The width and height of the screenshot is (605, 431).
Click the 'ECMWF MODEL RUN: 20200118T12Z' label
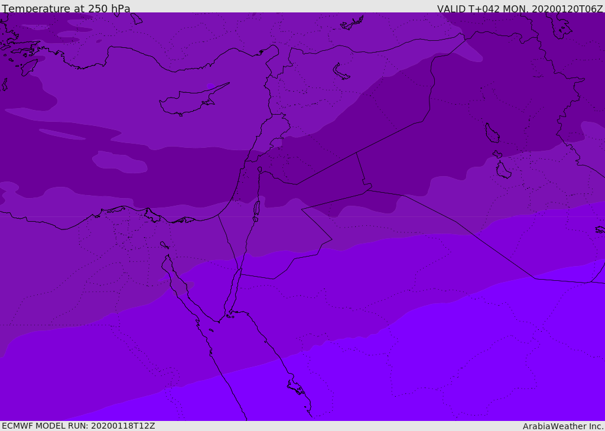point(79,426)
